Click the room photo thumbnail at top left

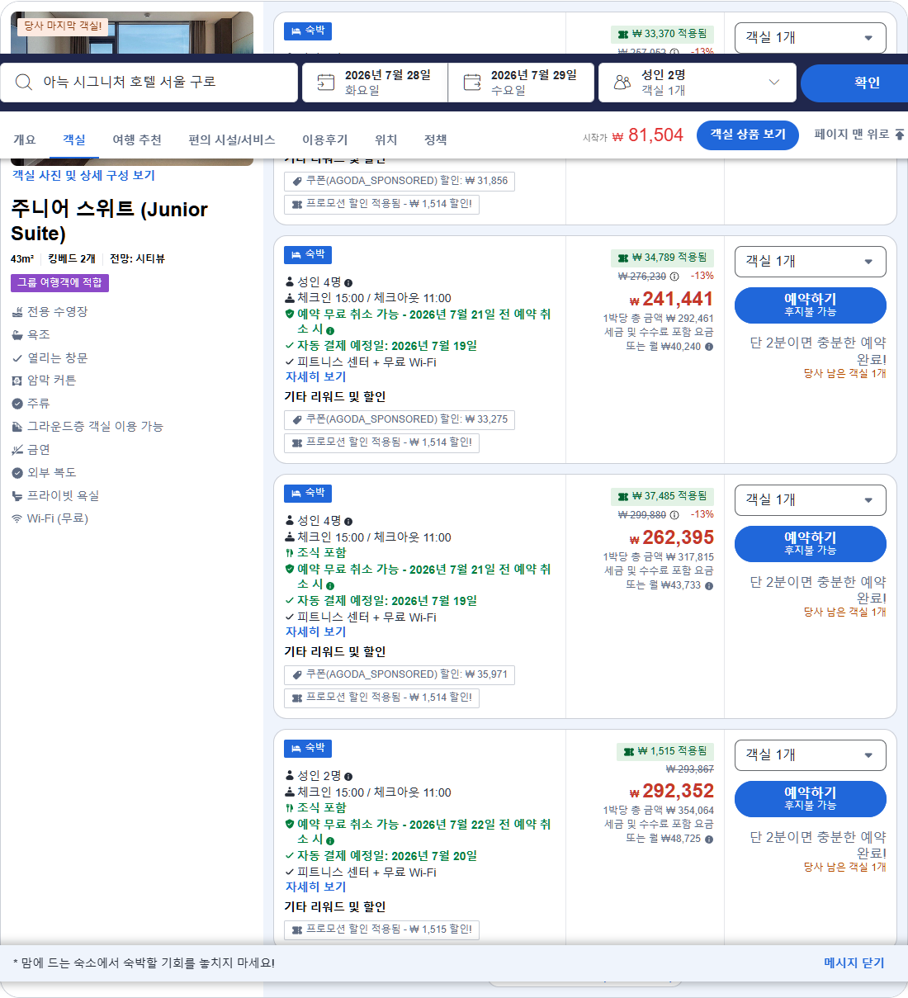[x=132, y=33]
